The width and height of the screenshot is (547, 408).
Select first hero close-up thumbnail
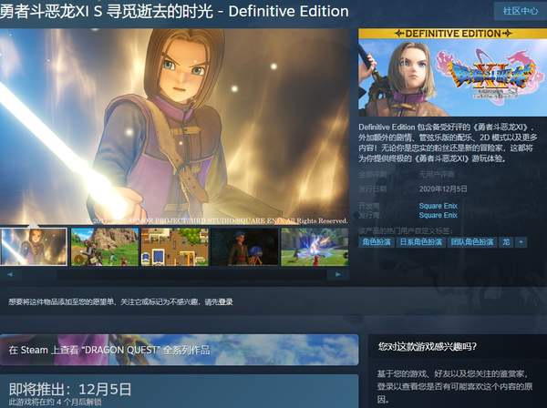point(34,247)
